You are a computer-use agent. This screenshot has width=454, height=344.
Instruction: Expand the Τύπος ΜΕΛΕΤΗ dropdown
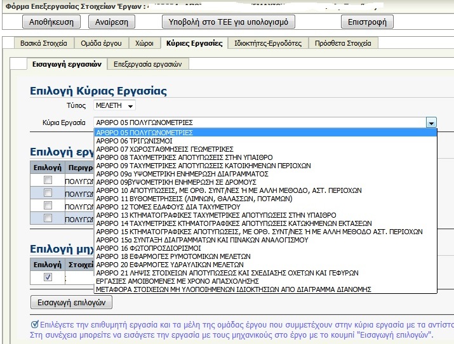115,105
